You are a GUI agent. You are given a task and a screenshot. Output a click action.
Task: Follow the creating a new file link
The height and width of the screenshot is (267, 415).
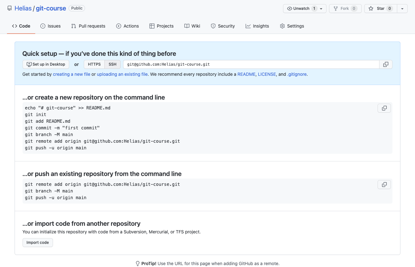point(72,74)
